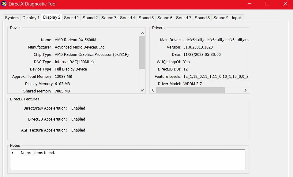This screenshot has width=293, height=177.
Task: Close the DirectX Diagnostic Tool window
Action: point(285,4)
